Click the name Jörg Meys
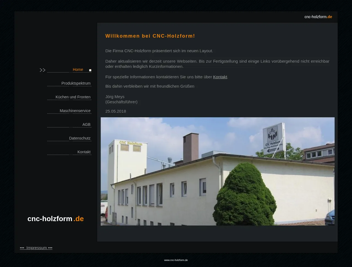The image size is (352, 267). pos(115,97)
